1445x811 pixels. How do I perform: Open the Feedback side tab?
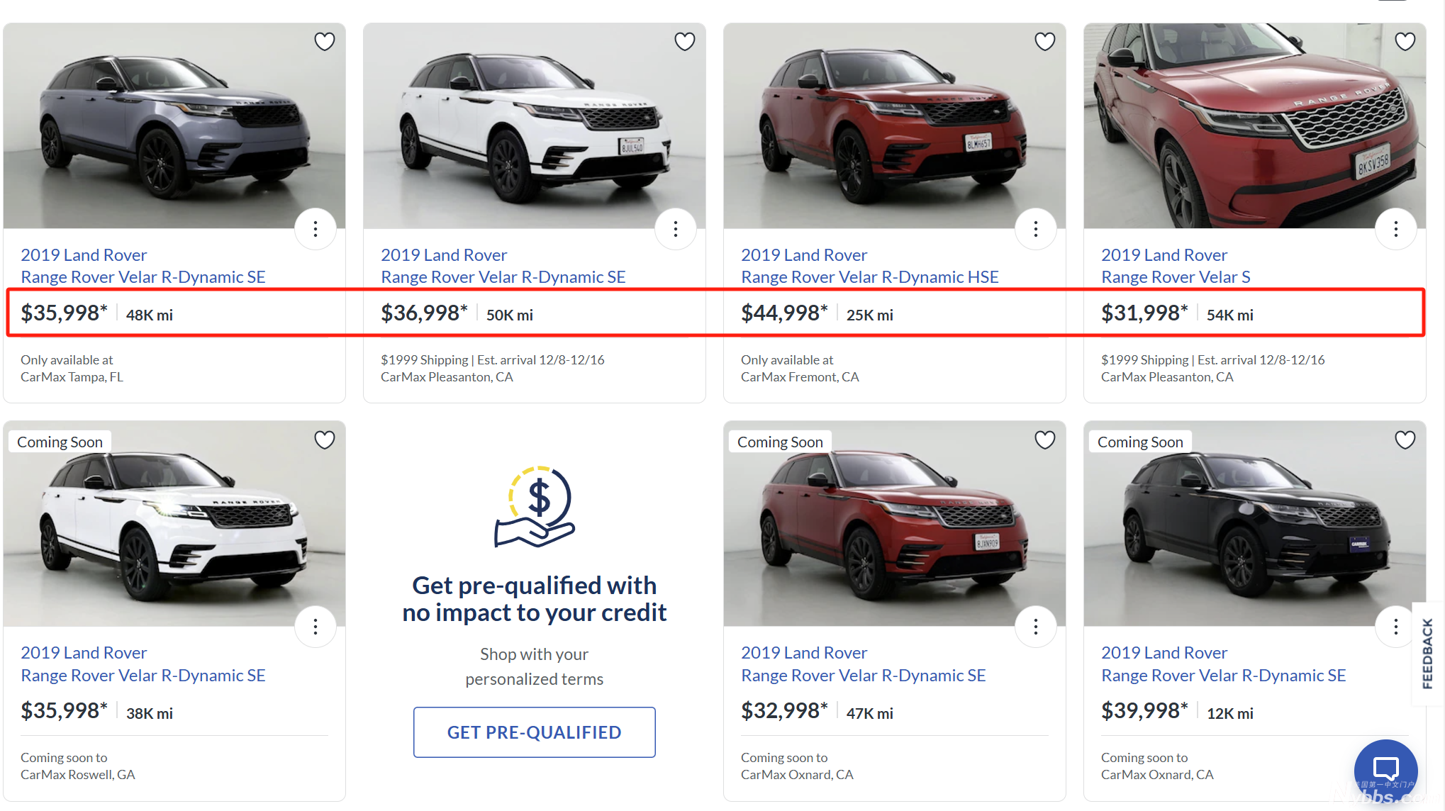1428,654
